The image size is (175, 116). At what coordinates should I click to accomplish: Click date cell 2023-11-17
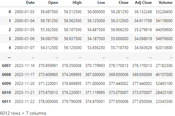click(x=24, y=75)
